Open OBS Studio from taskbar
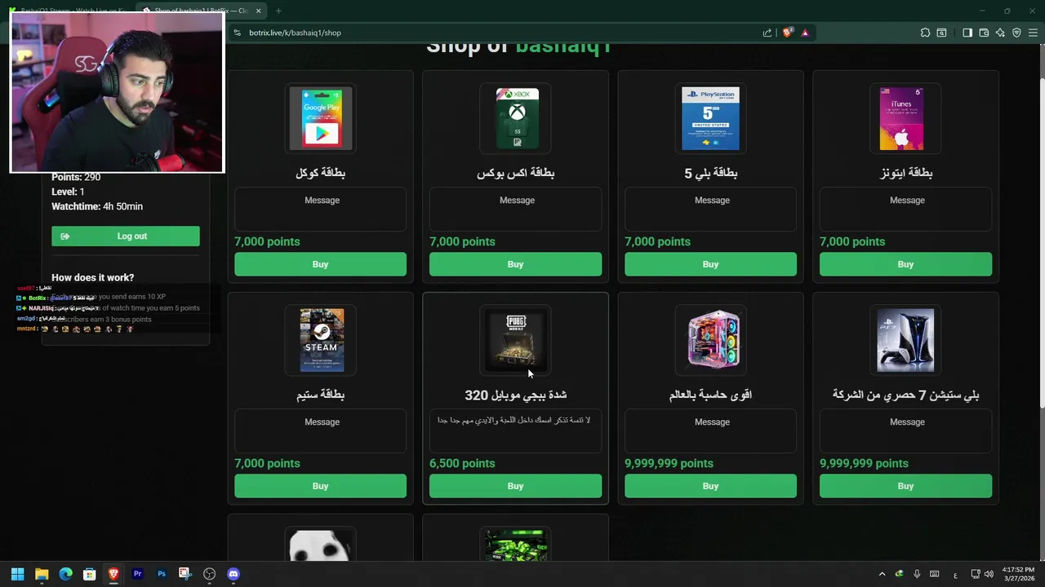The image size is (1045, 587). pos(210,574)
